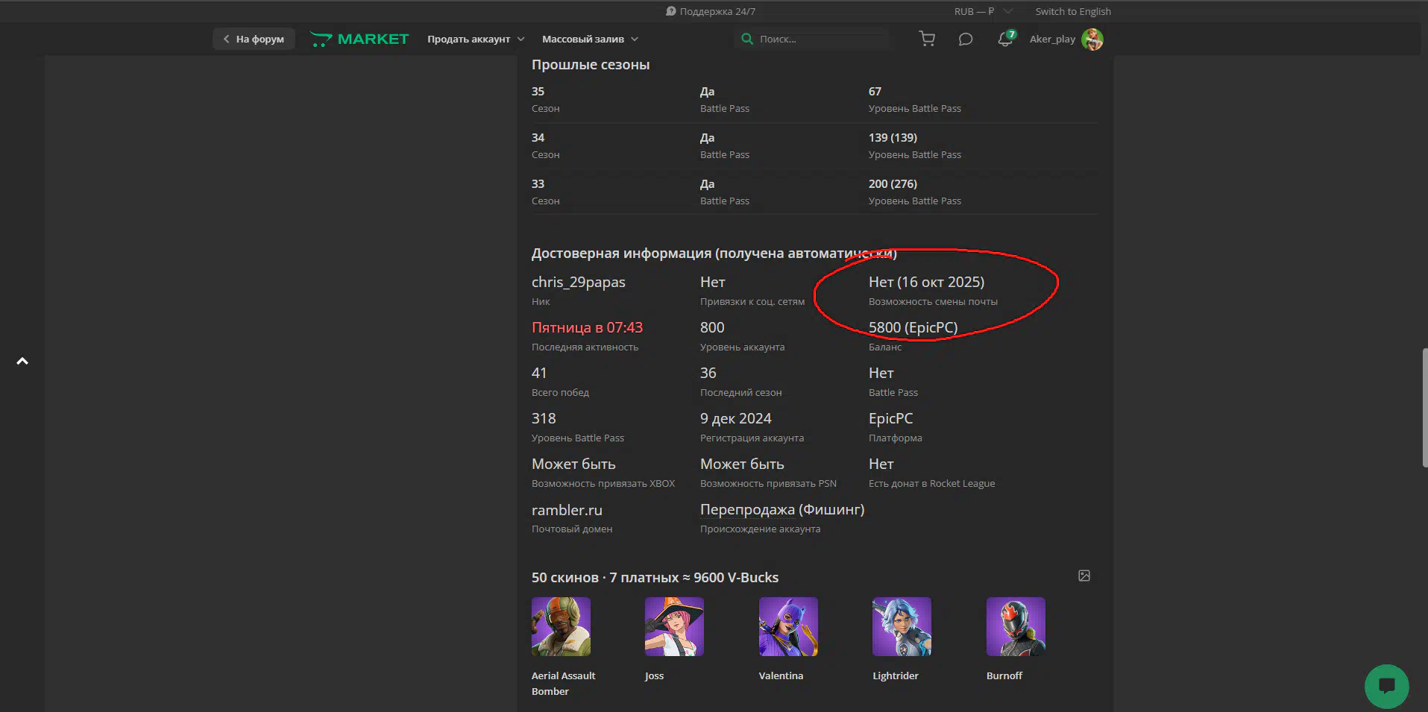Open Aerial Assault Bomber skin thumbnail
1428x712 pixels.
coord(561,626)
